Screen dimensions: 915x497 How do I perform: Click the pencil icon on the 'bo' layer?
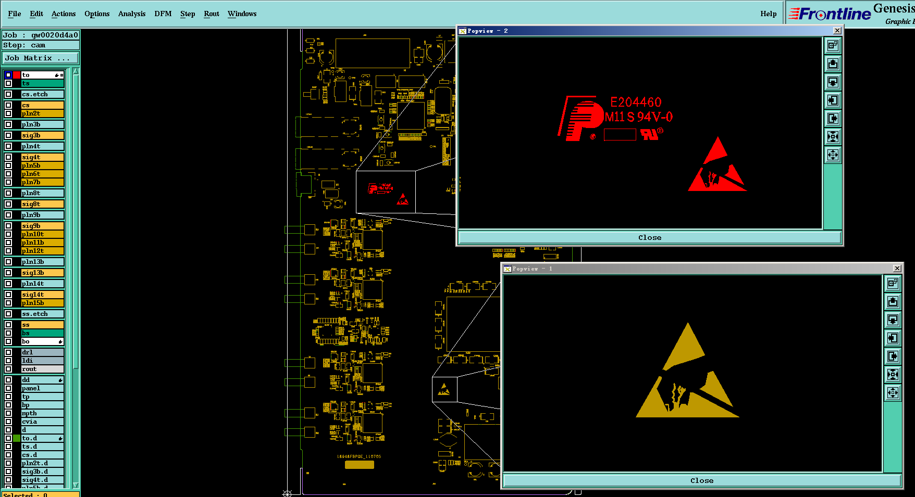[60, 342]
